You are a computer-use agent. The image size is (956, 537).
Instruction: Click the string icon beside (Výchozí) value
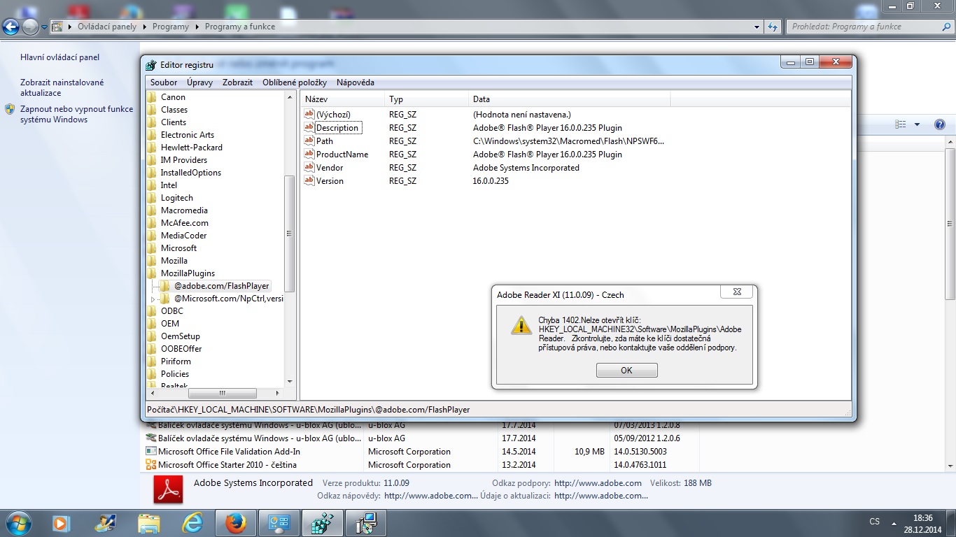[309, 114]
